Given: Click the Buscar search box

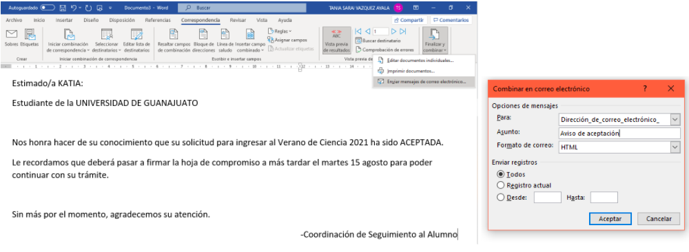Looking at the screenshot, I should (242, 8).
